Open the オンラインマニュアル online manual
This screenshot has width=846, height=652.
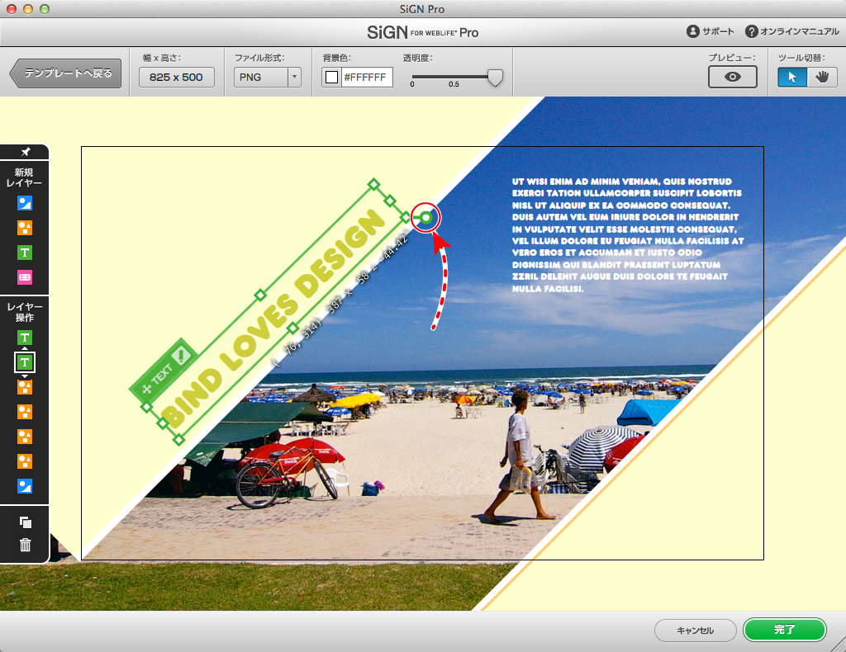[792, 31]
